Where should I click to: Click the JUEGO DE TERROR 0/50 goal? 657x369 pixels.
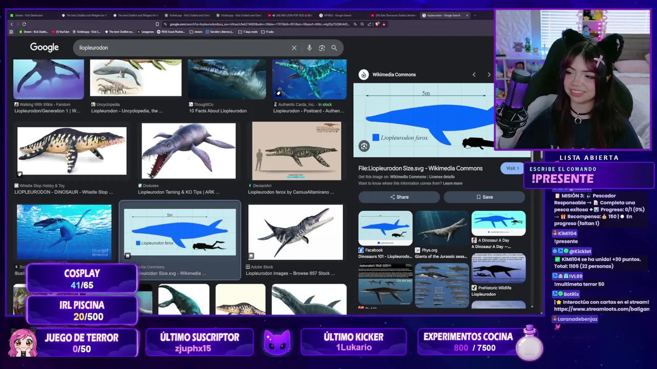point(82,343)
